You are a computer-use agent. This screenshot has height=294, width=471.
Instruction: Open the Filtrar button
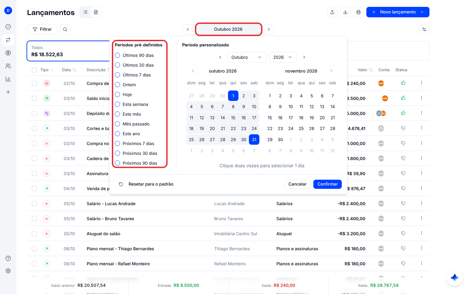[42, 29]
